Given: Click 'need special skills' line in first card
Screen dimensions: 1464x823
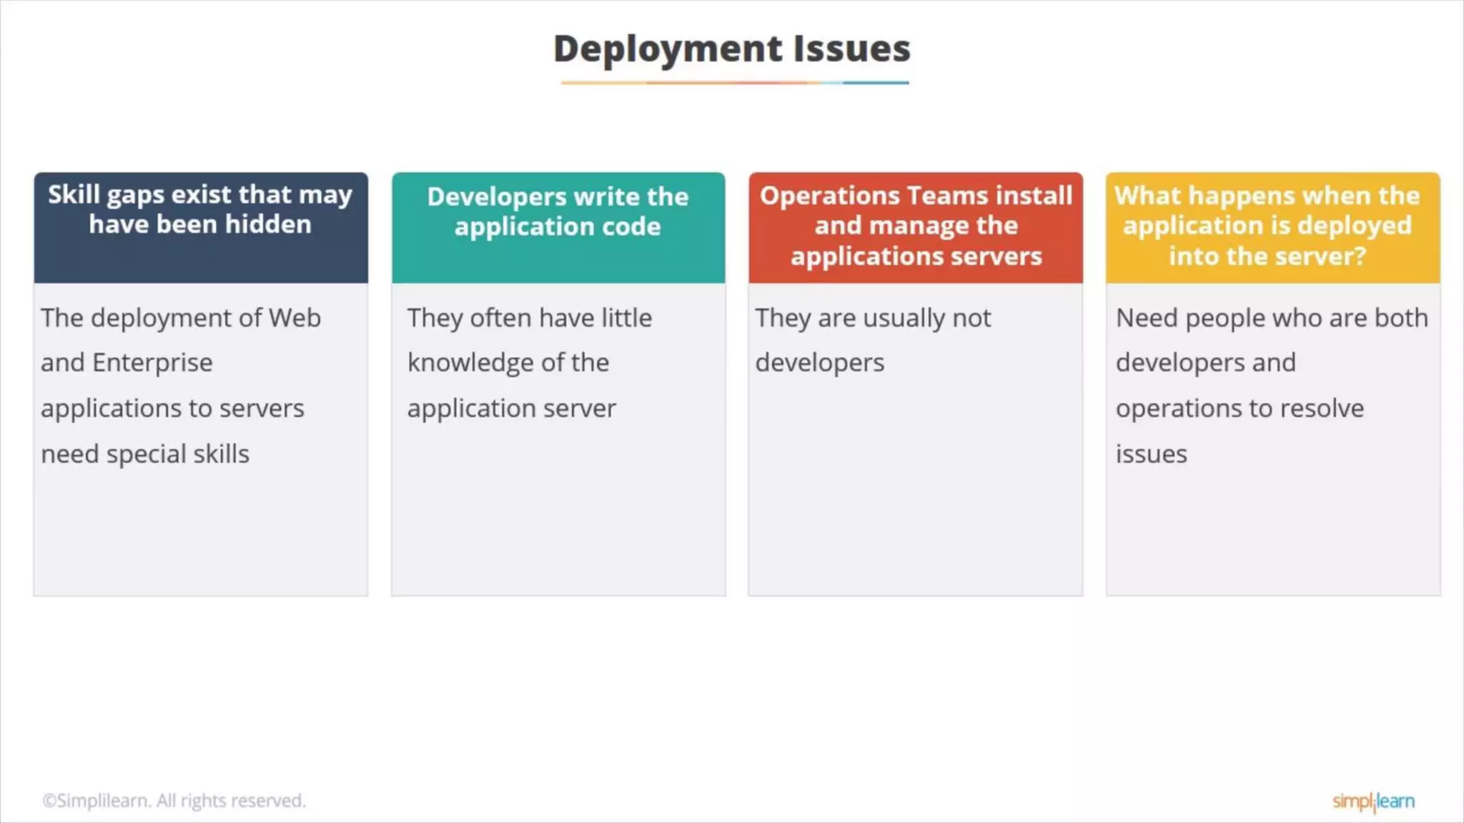Looking at the screenshot, I should click(x=145, y=454).
